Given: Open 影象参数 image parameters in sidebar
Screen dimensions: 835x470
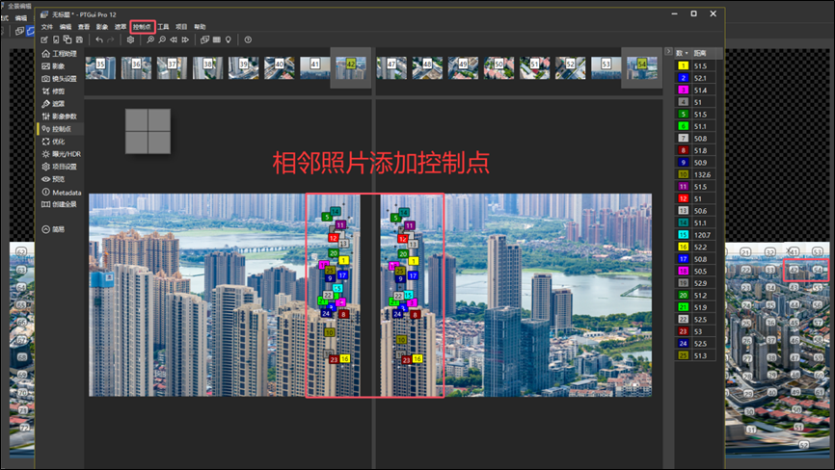Looking at the screenshot, I should click(x=59, y=117).
